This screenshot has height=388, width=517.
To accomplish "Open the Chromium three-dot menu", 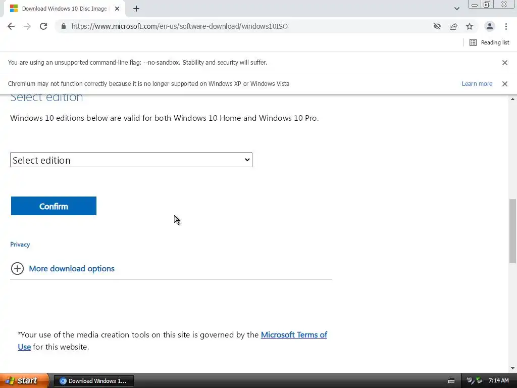I will [x=506, y=26].
